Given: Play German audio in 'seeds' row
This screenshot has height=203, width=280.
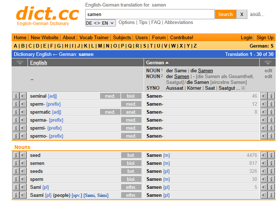Looking at the screenshot, I should tap(264, 171).
